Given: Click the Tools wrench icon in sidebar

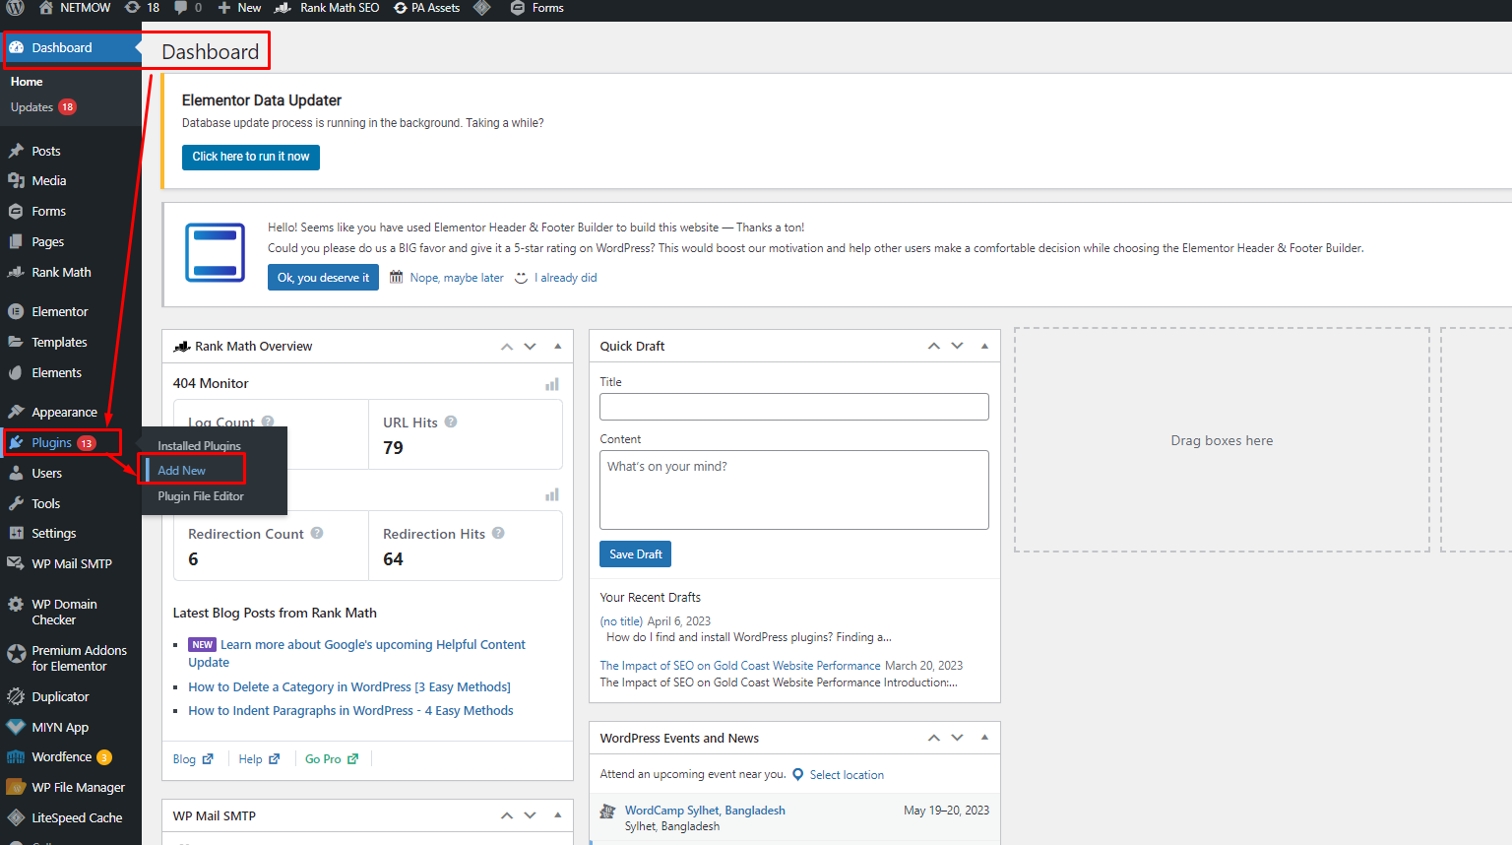Looking at the screenshot, I should tap(16, 503).
